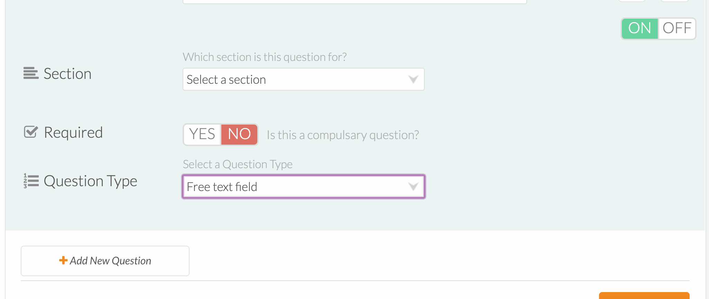Click 'Is this a compulsary question?' text
Viewport: 709px width, 299px height.
(343, 135)
